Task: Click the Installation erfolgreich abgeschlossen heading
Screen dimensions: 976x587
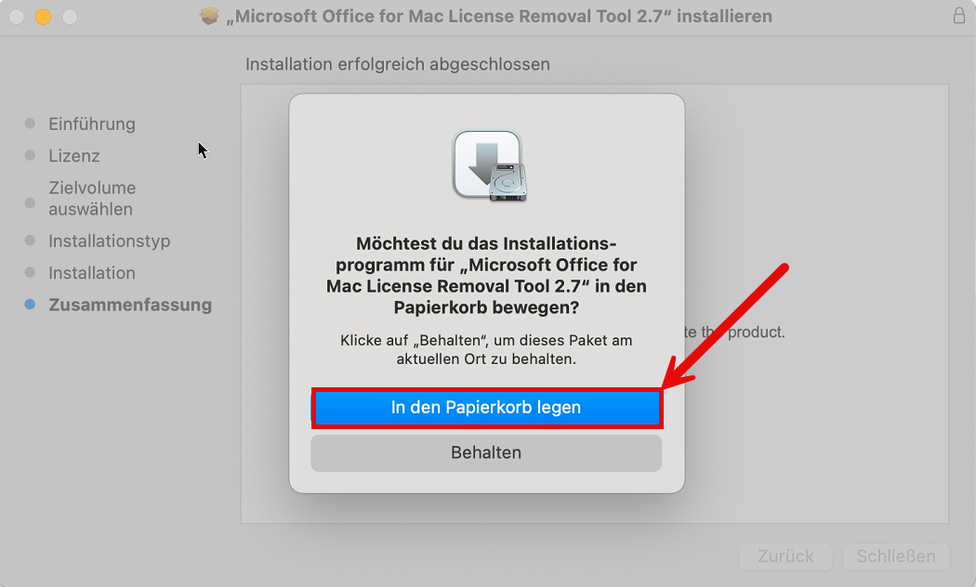Action: 398,64
